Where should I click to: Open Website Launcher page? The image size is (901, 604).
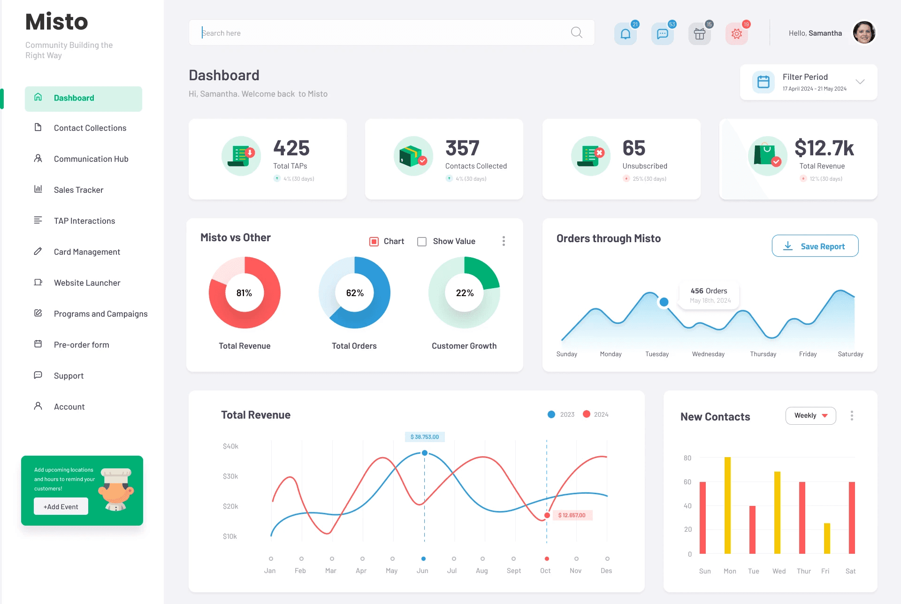pyautogui.click(x=87, y=283)
